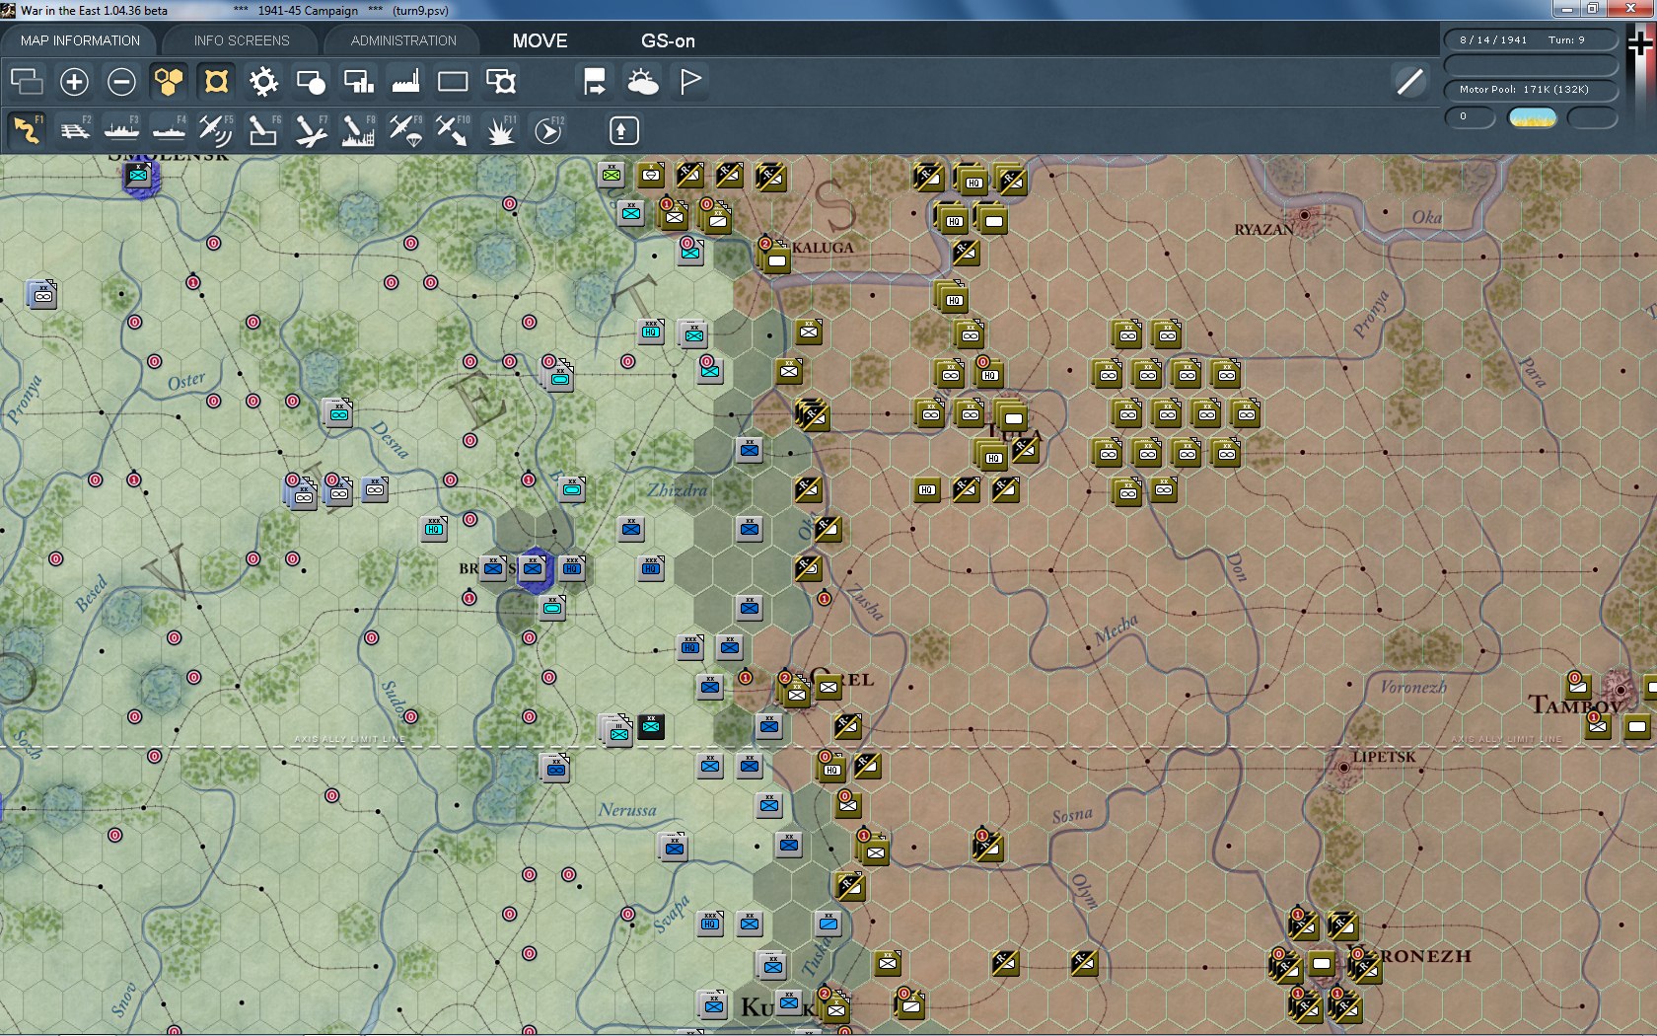This screenshot has height=1036, width=1657.
Task: Click the LIPETSK city label
Action: [x=1384, y=757]
